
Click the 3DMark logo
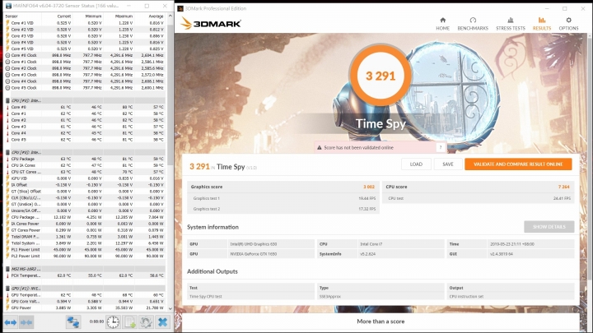211,23
